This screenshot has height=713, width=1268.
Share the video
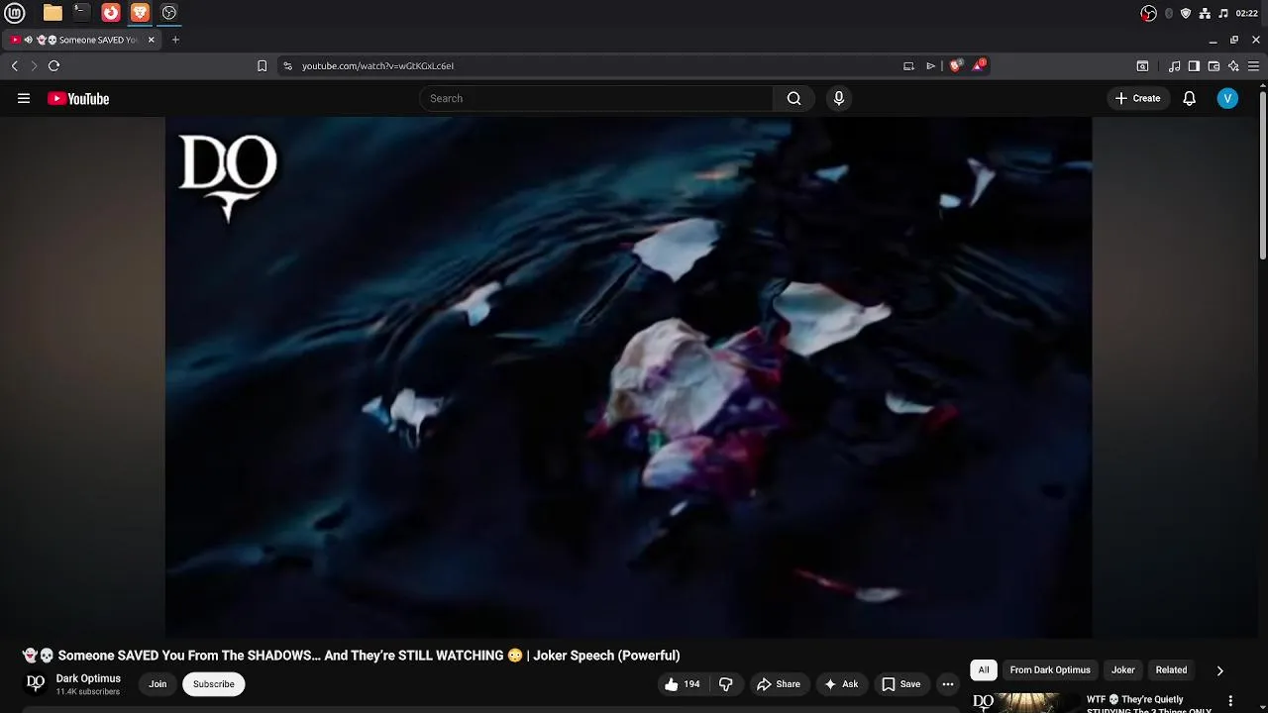tap(779, 684)
